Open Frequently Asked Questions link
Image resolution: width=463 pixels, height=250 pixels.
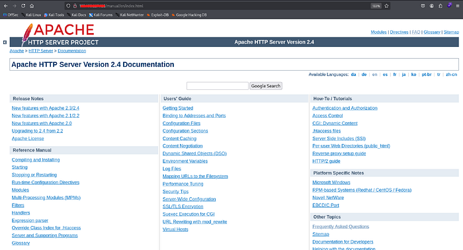point(341,227)
